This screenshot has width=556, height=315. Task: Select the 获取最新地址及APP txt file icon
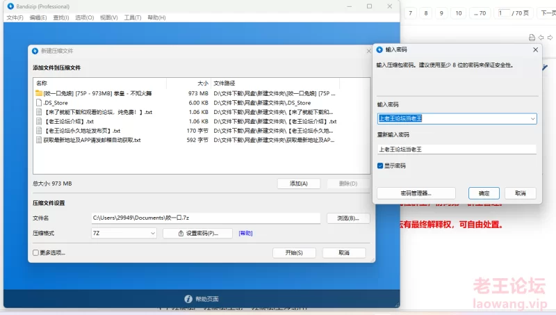pos(39,140)
